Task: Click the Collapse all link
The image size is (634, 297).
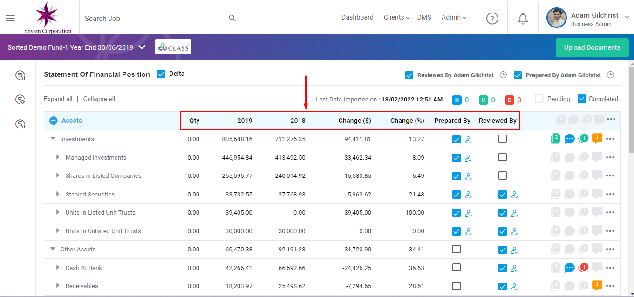Action: coord(99,99)
